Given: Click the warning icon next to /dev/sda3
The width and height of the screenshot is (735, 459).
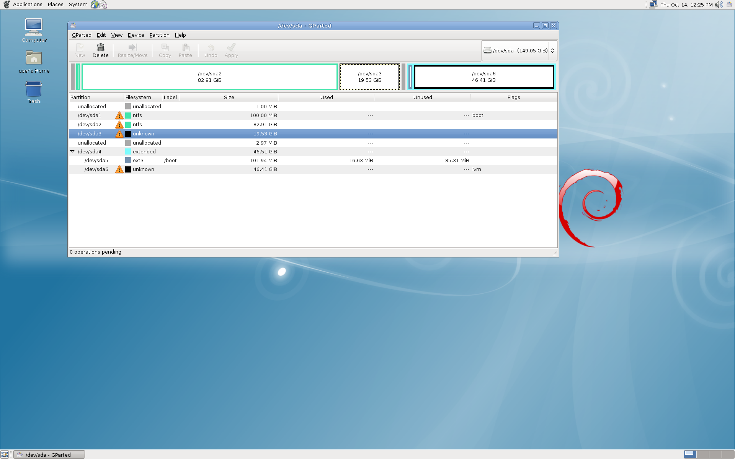Looking at the screenshot, I should [119, 134].
